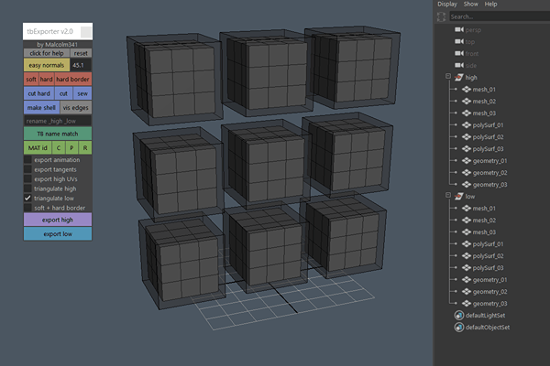Click the high group node icon
Image resolution: width=550 pixels, height=366 pixels.
point(459,78)
